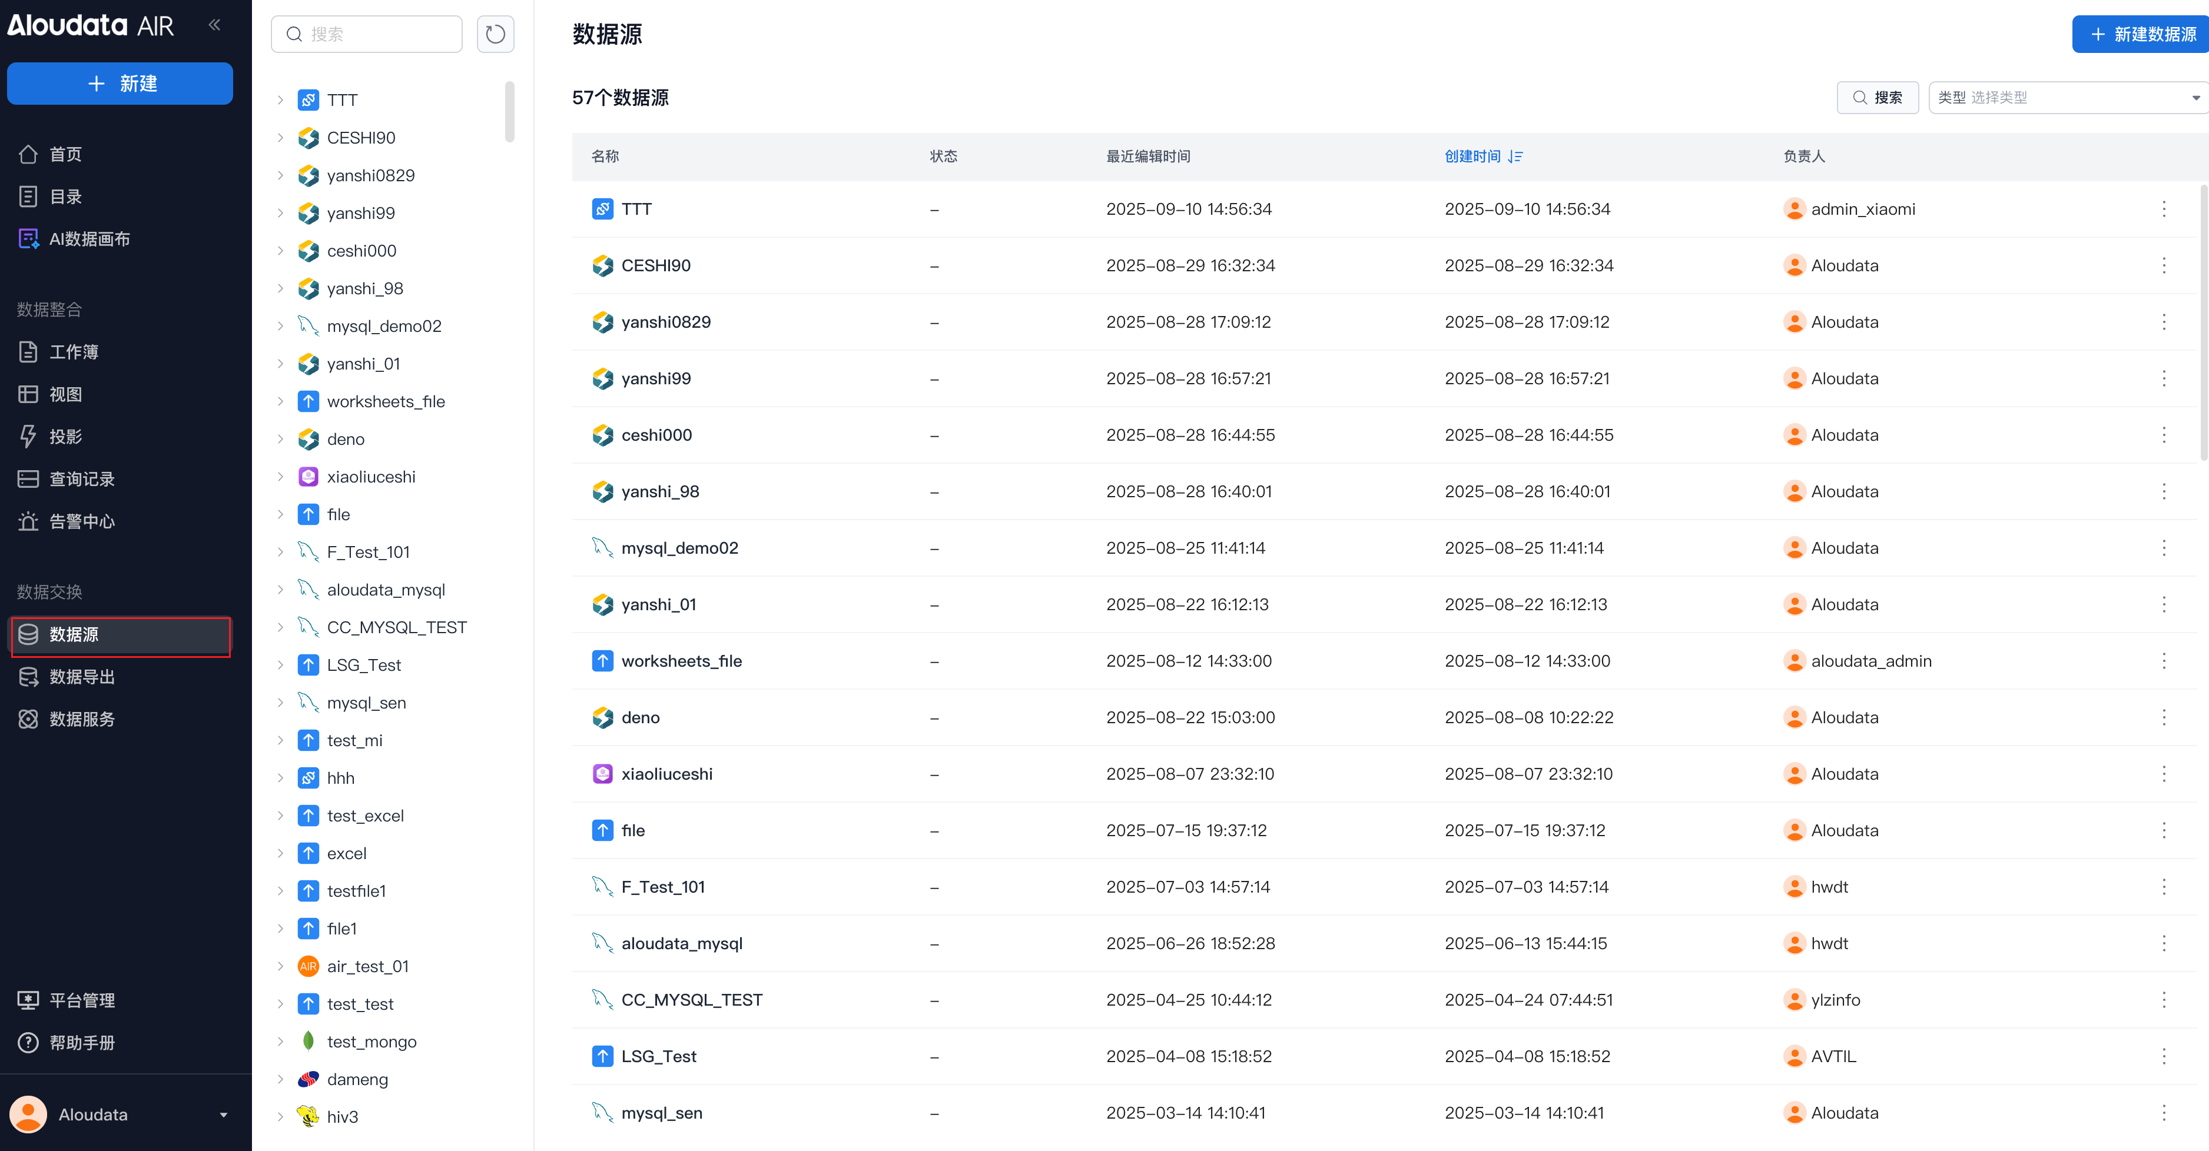
Task: Open the three-dot menu for the TTT row
Action: click(x=2162, y=209)
